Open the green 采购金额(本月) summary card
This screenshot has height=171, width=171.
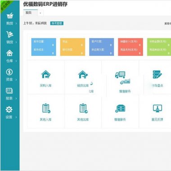159,47
